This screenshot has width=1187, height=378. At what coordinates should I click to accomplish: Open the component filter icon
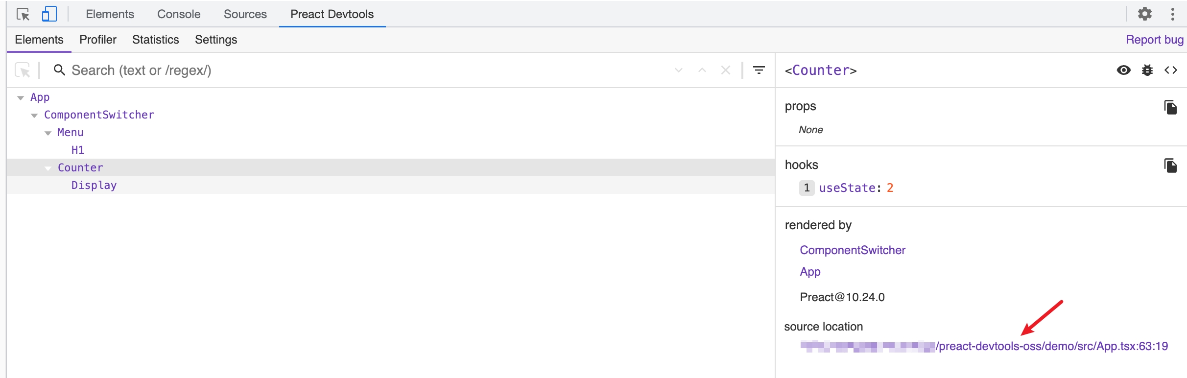[x=759, y=70]
